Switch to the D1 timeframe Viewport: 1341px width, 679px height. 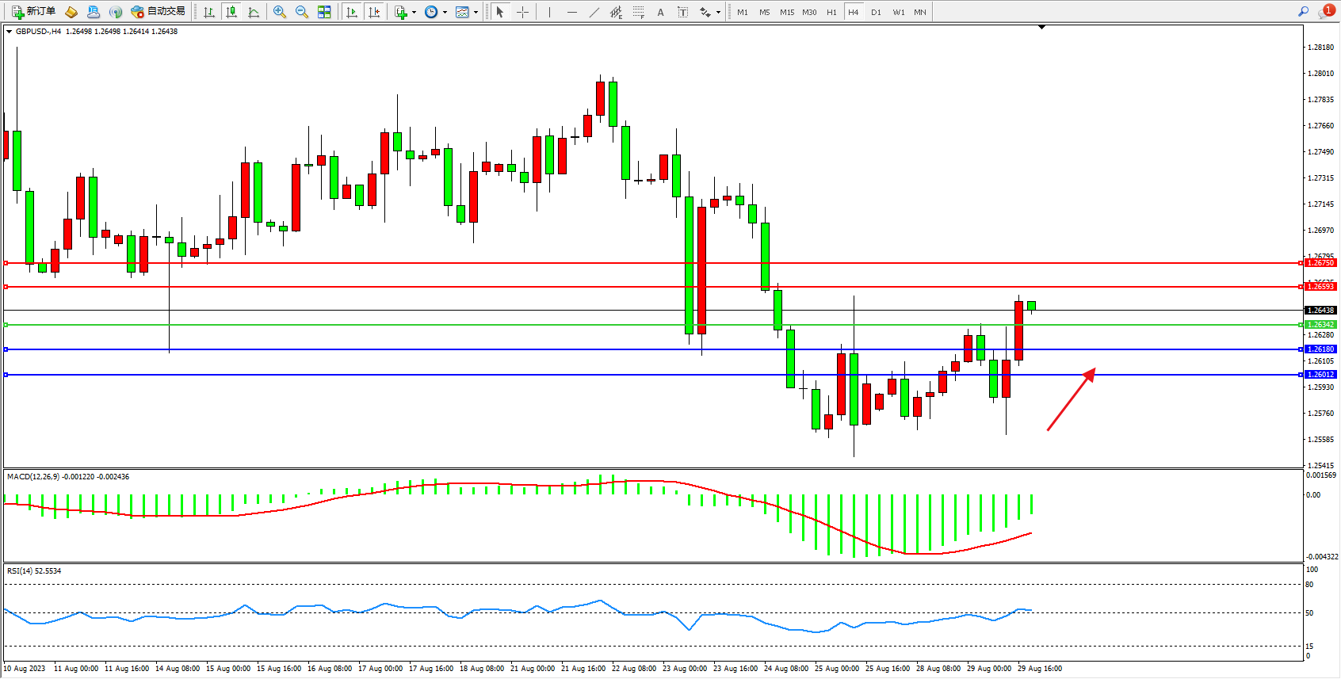[x=876, y=12]
